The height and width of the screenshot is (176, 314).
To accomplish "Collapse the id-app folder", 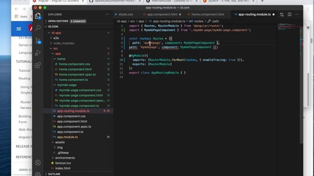I will pyautogui.click(x=56, y=33).
